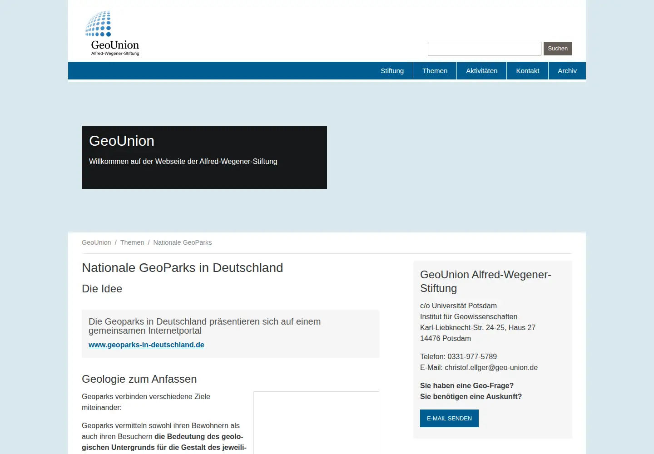Click 'Sie benötigen eine Auskunft?' text
This screenshot has height=454, width=654.
(x=471, y=397)
